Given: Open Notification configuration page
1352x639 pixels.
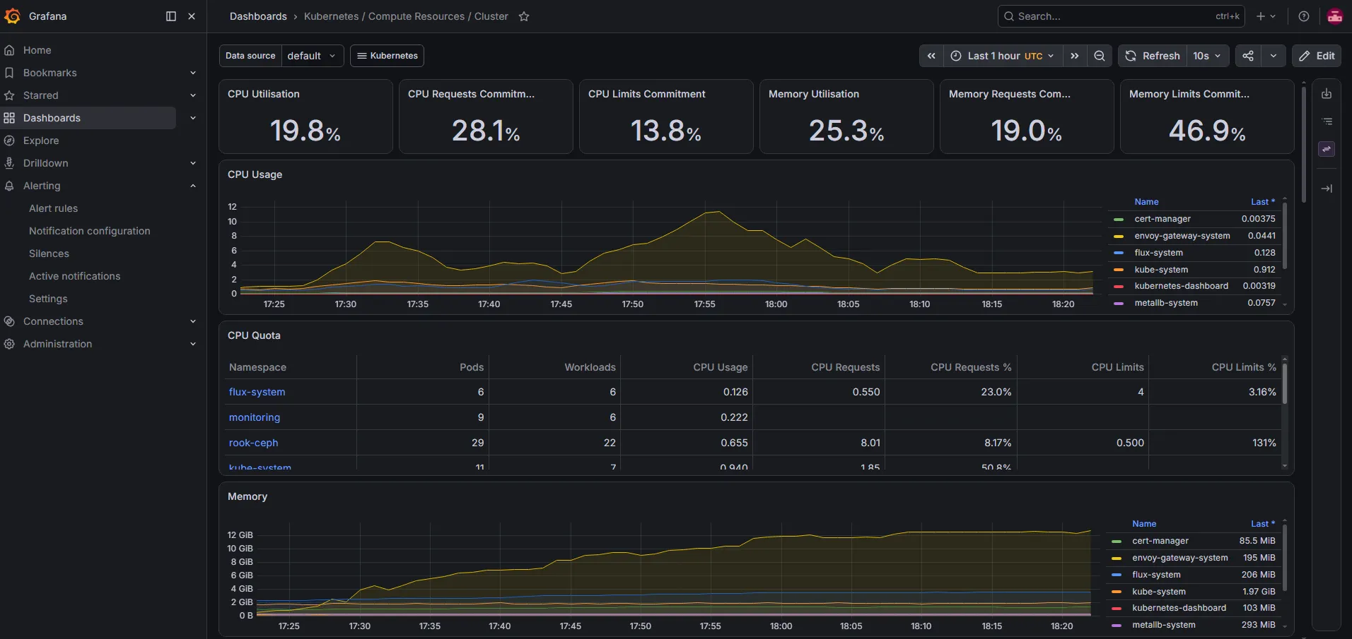Looking at the screenshot, I should pyautogui.click(x=89, y=231).
